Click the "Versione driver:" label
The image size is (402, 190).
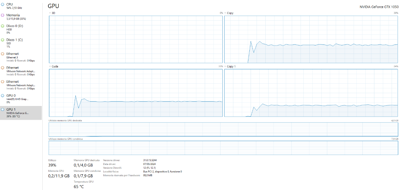(x=111, y=160)
